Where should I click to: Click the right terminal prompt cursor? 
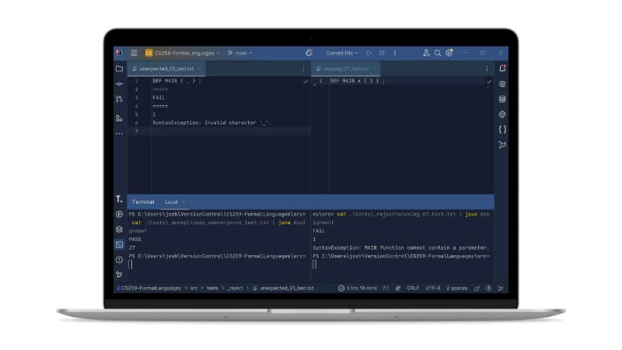tap(315, 264)
